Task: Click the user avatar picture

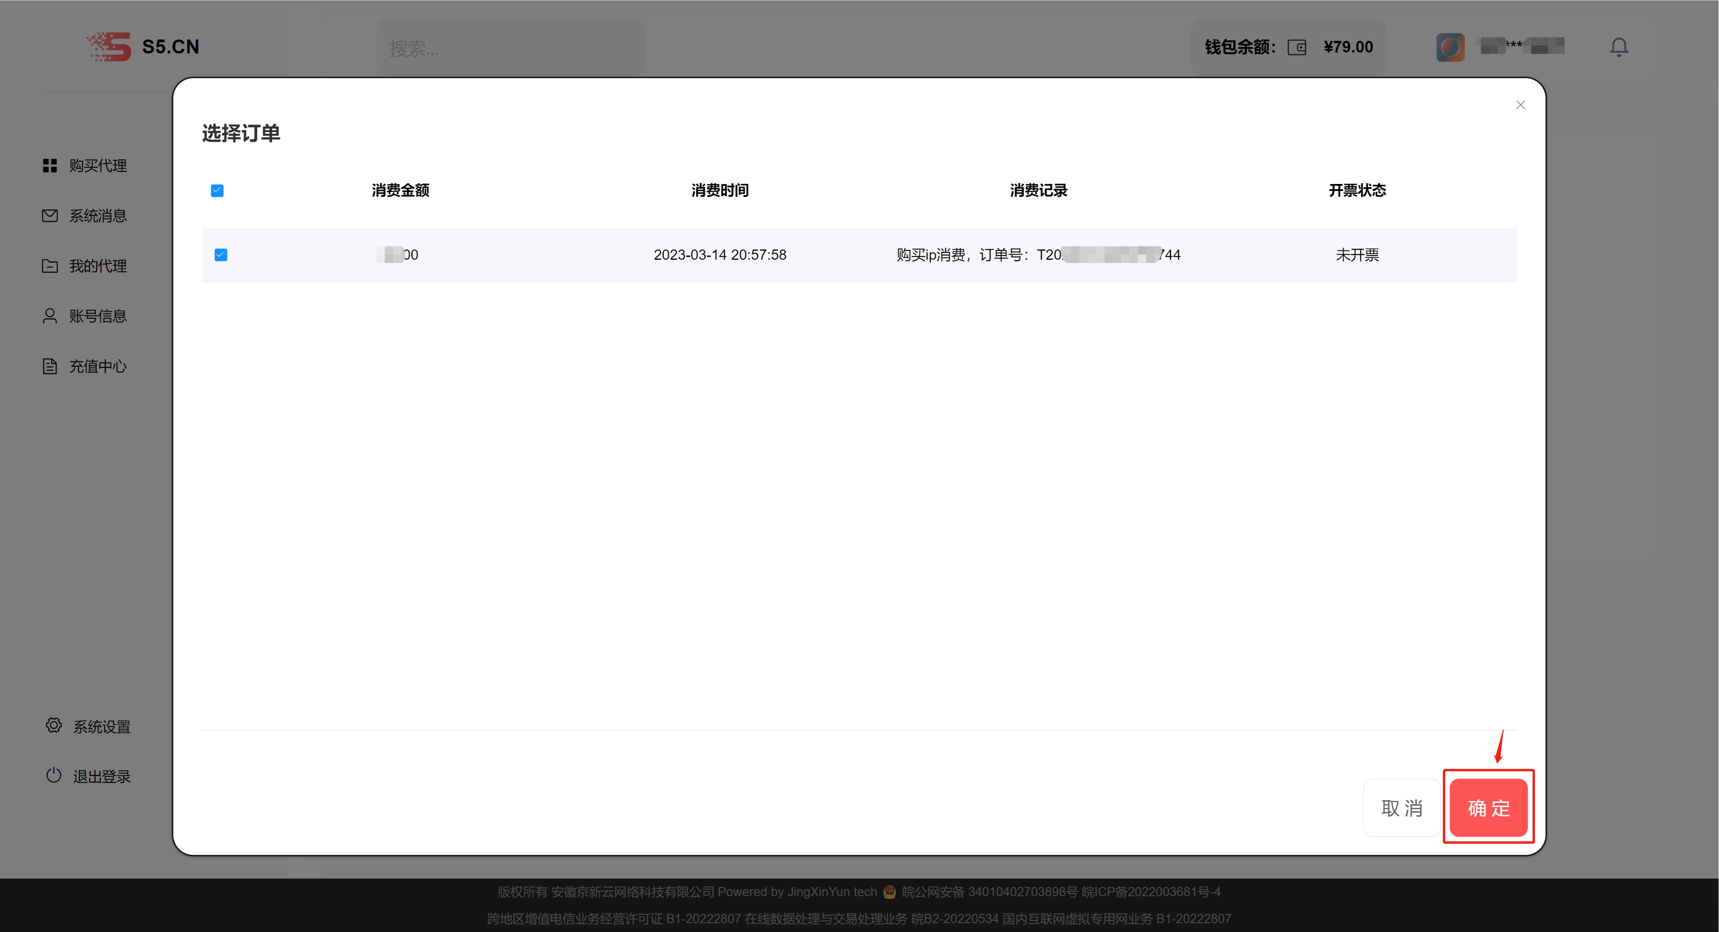Action: 1450,47
